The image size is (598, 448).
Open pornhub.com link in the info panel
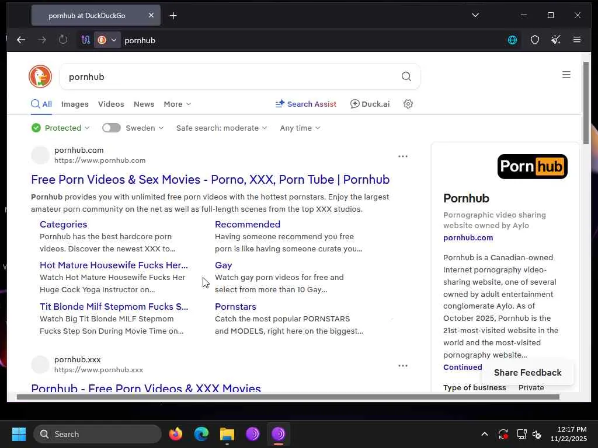(x=468, y=238)
